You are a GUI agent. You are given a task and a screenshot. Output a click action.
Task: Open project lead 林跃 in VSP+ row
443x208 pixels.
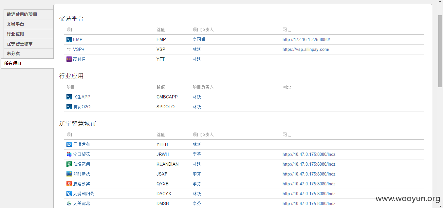coord(197,49)
